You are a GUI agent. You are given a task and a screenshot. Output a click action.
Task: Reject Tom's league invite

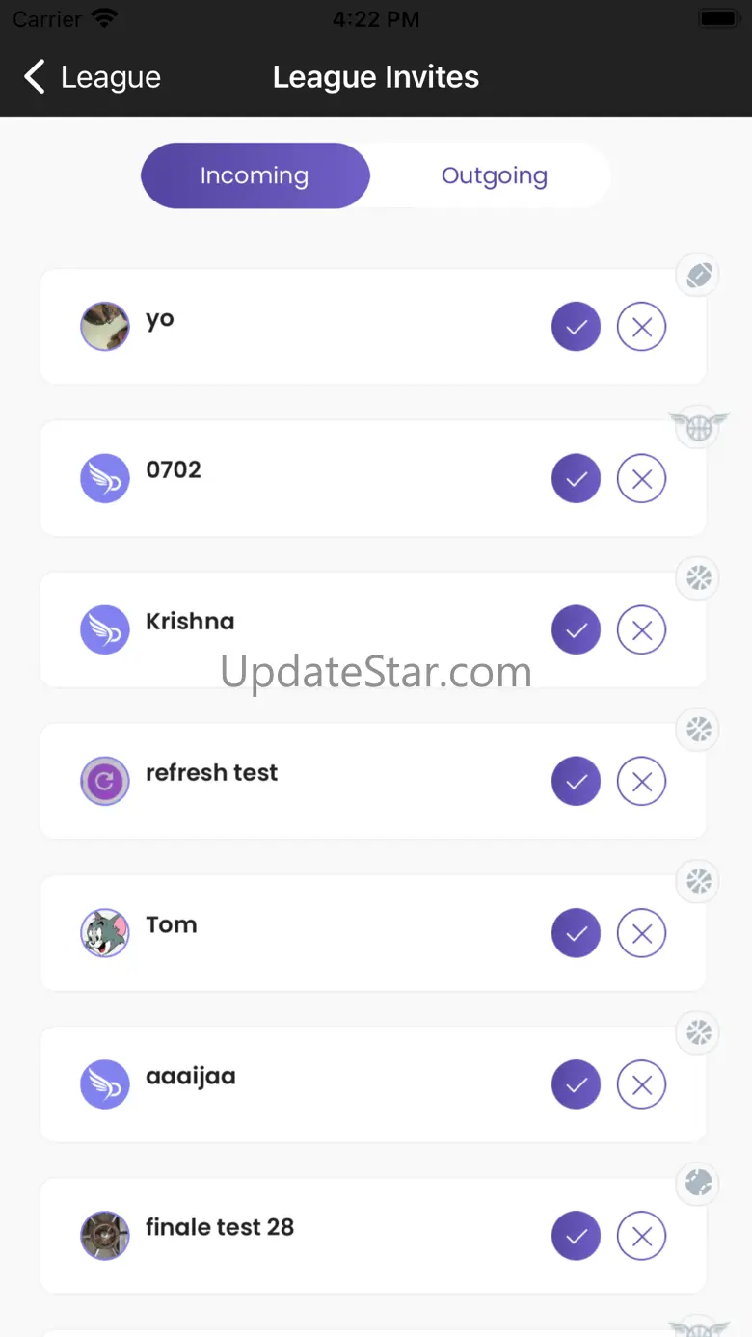[641, 933]
